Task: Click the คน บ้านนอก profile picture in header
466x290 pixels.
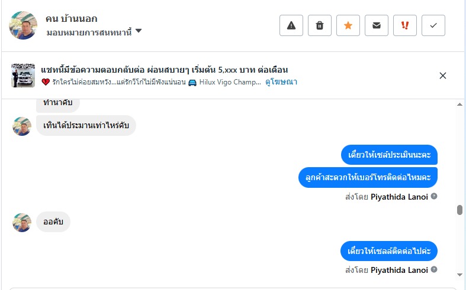Action: [23, 25]
